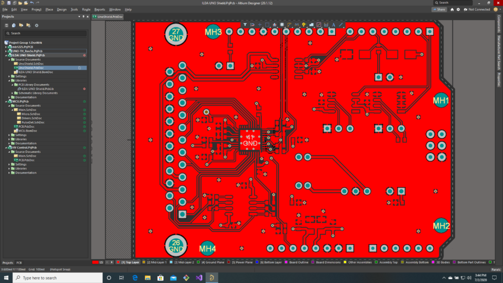Pick the interactive route connections tool
Image resolution: width=503 pixels, height=283 pixels.
[x=289, y=24]
